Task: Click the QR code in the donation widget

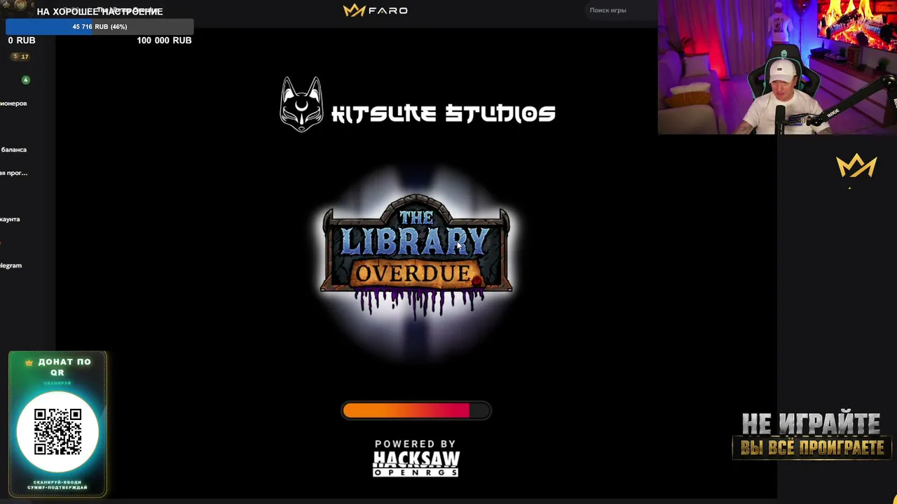Action: click(x=57, y=433)
